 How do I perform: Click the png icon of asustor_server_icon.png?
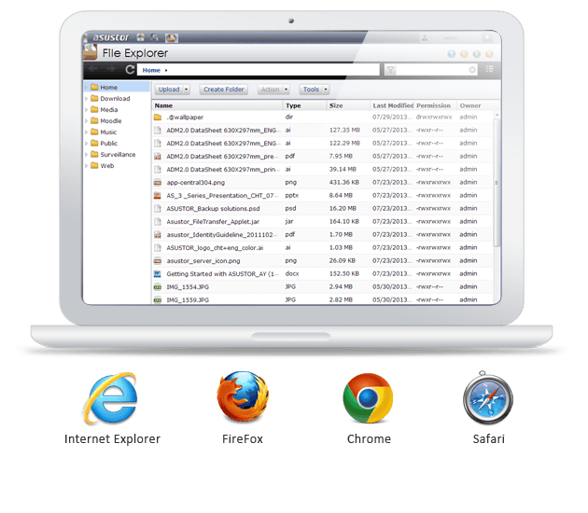[x=158, y=261]
